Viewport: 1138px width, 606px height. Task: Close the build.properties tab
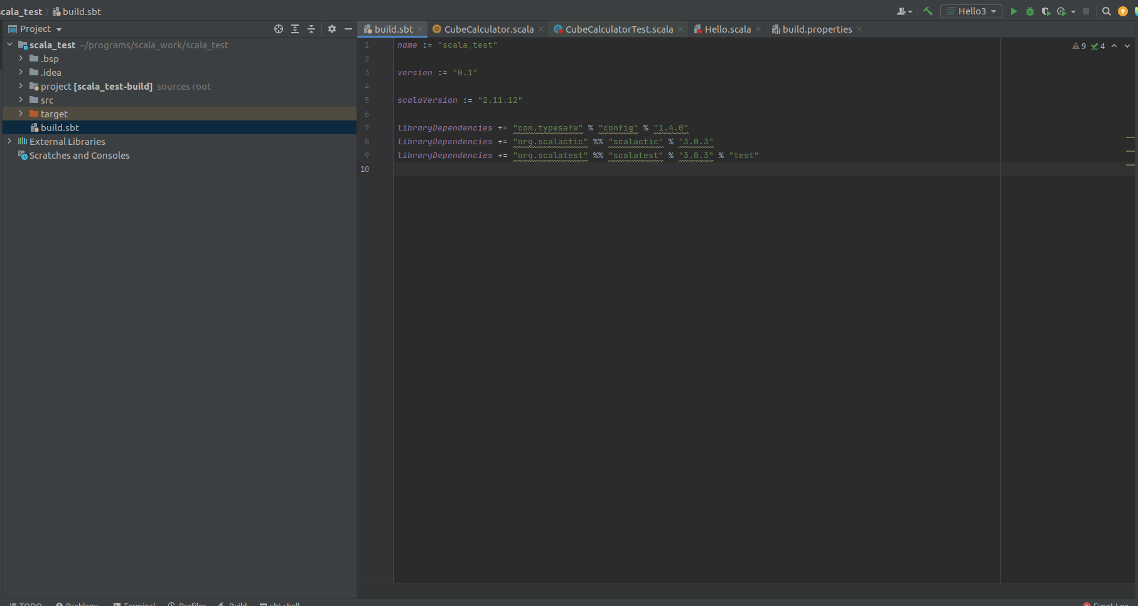coord(859,29)
